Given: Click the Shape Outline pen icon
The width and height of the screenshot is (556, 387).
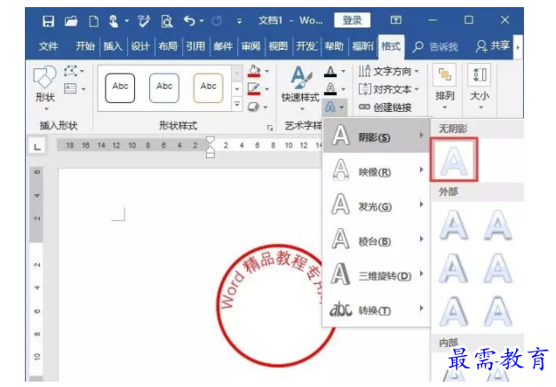Looking at the screenshot, I should click(254, 89).
